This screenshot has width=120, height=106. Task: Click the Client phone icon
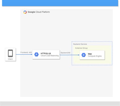tap(10, 53)
